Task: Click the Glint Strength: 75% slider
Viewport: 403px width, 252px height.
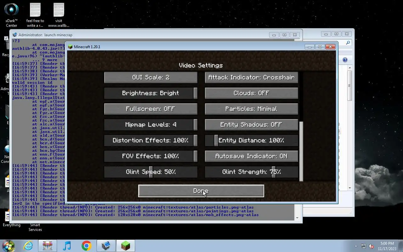Action: tap(252, 172)
